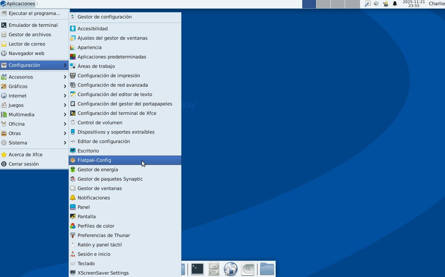Click the tray speaker to adjust volume
The width and height of the screenshot is (445, 277).
tap(376, 4)
